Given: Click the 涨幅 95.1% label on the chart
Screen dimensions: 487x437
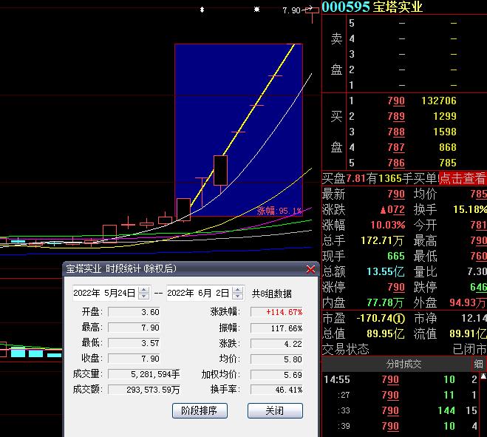Looking at the screenshot, I should 279,211.
